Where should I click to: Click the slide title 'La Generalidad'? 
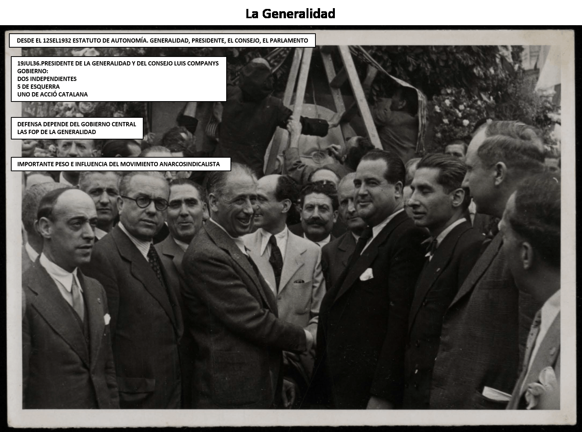(290, 14)
